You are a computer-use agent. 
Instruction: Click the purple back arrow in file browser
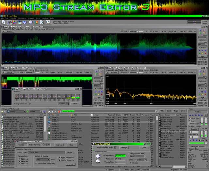pyautogui.click(x=44, y=112)
